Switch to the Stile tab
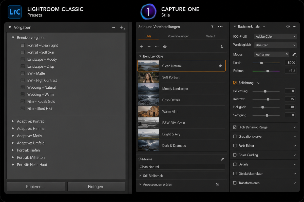This screenshot has width=304, height=202. click(148, 36)
